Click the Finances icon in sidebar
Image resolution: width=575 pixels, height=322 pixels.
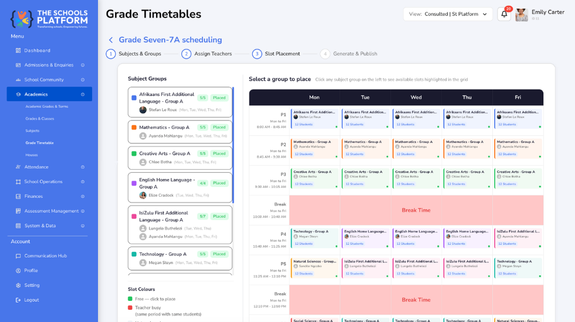click(x=18, y=197)
